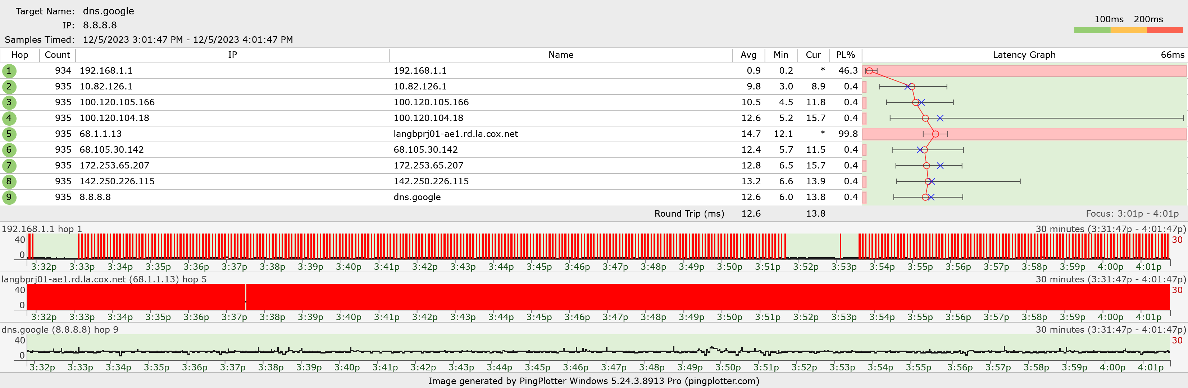Click hop 4 blue X current marker
This screenshot has height=388, width=1188.
[x=940, y=119]
